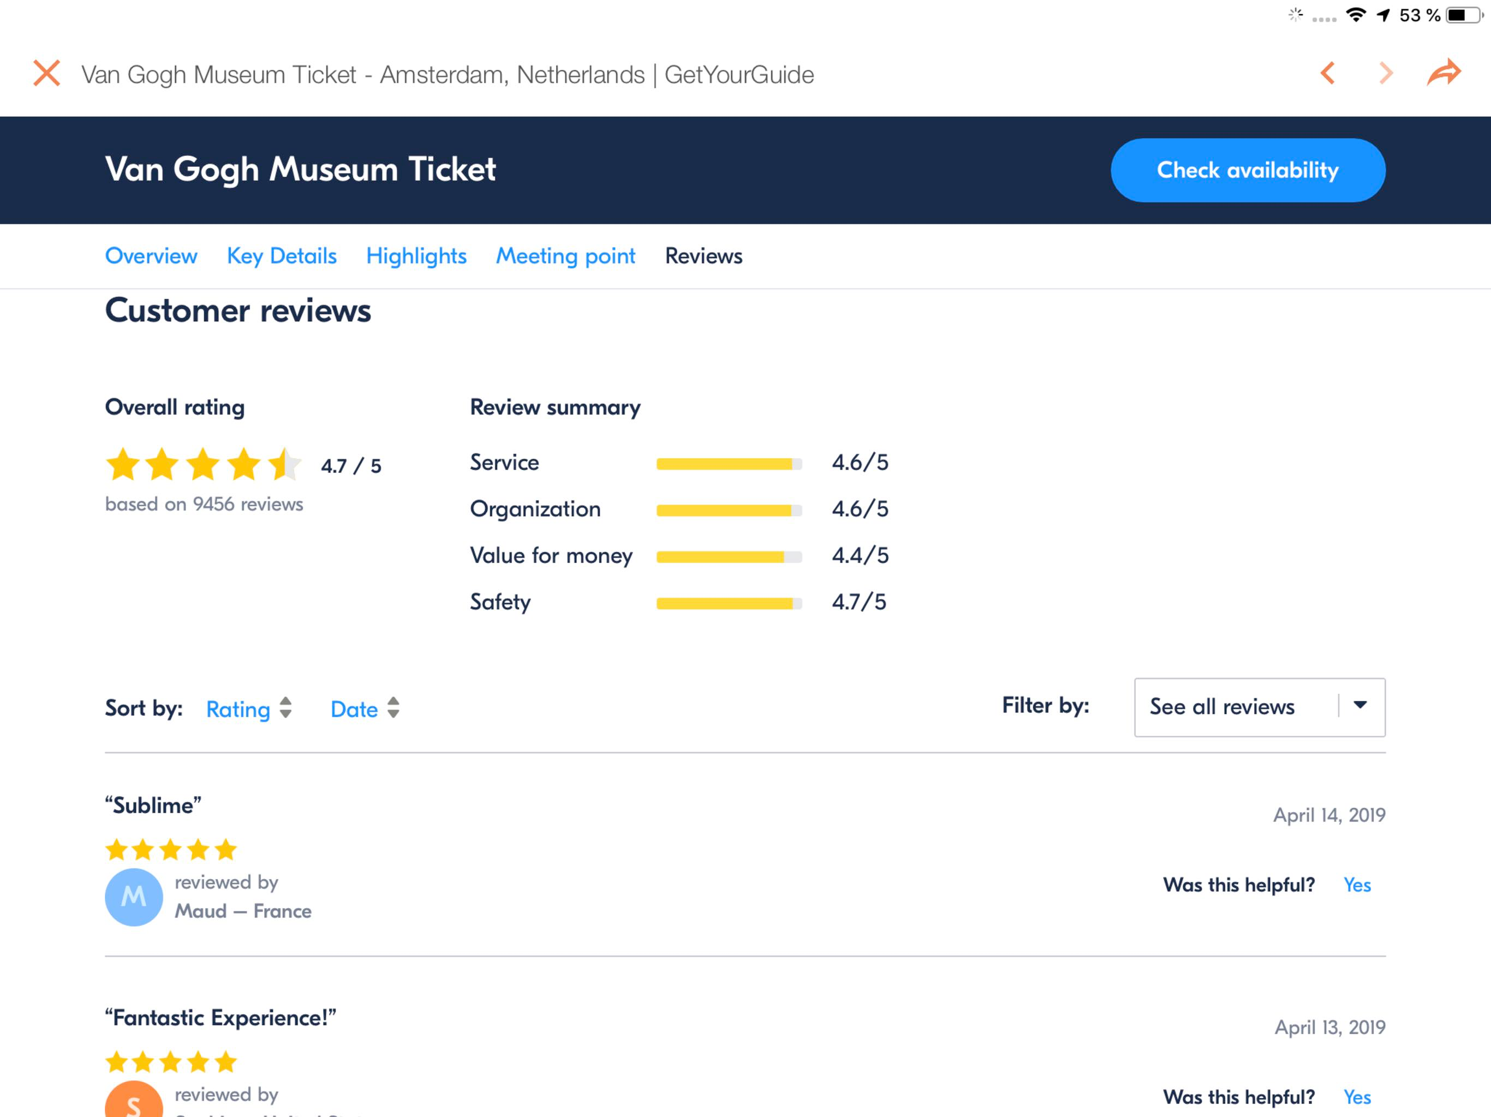Mark the Sublime review as helpful

pos(1357,885)
